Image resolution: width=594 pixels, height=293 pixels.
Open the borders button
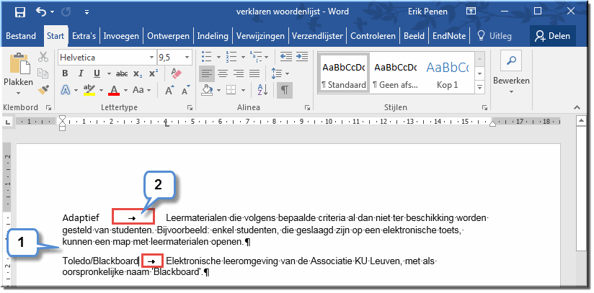(231, 90)
